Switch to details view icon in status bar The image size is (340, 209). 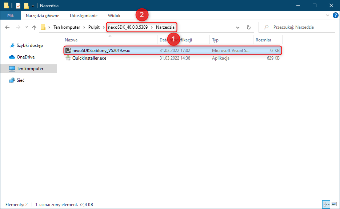326,204
